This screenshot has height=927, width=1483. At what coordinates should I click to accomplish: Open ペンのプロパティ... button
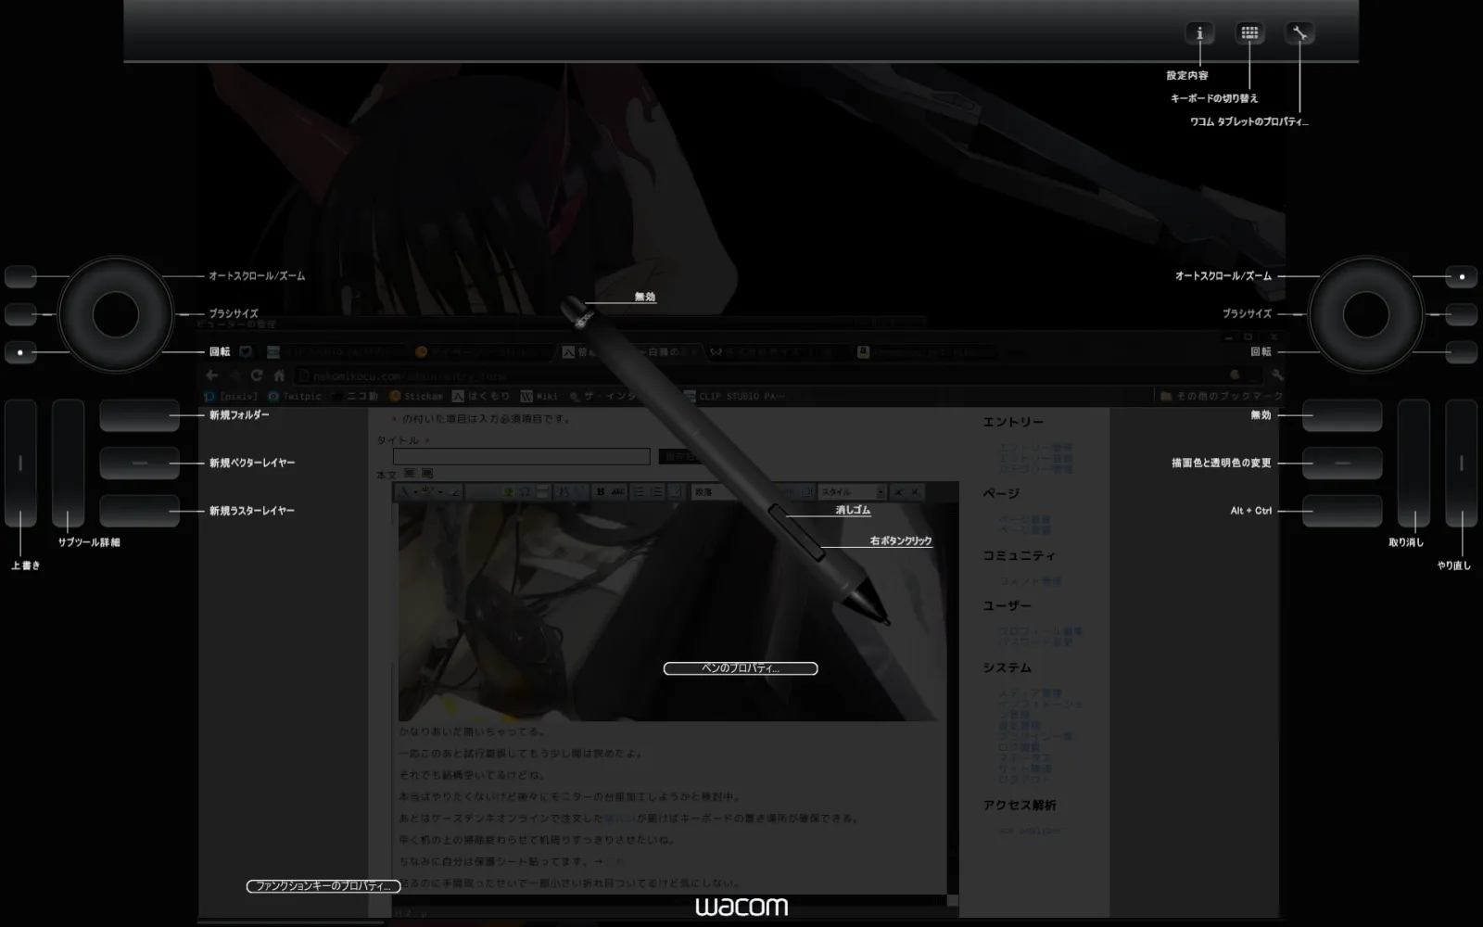tap(740, 668)
